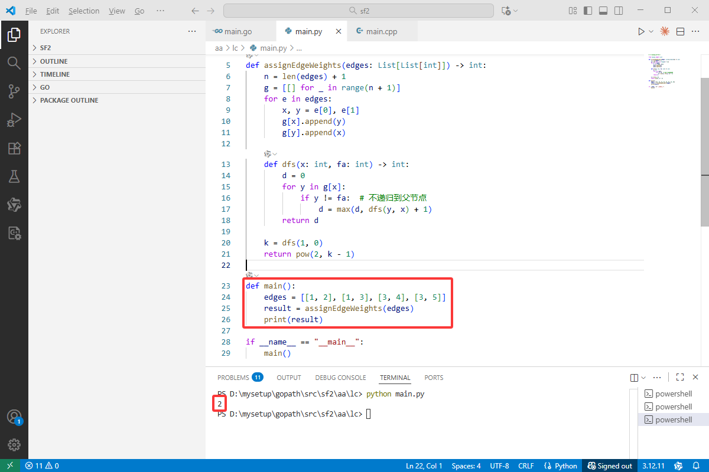This screenshot has height=472, width=709.
Task: Click Spaces: 4 indentation setting
Action: tap(466, 466)
